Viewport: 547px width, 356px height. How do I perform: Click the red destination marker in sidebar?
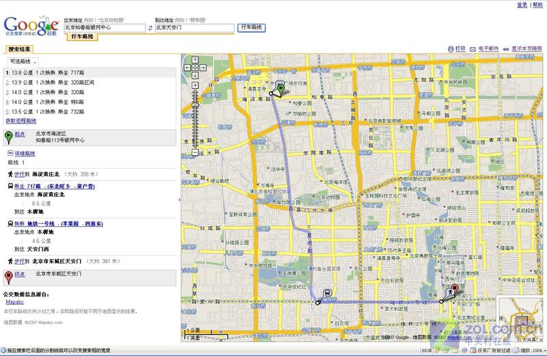8,277
